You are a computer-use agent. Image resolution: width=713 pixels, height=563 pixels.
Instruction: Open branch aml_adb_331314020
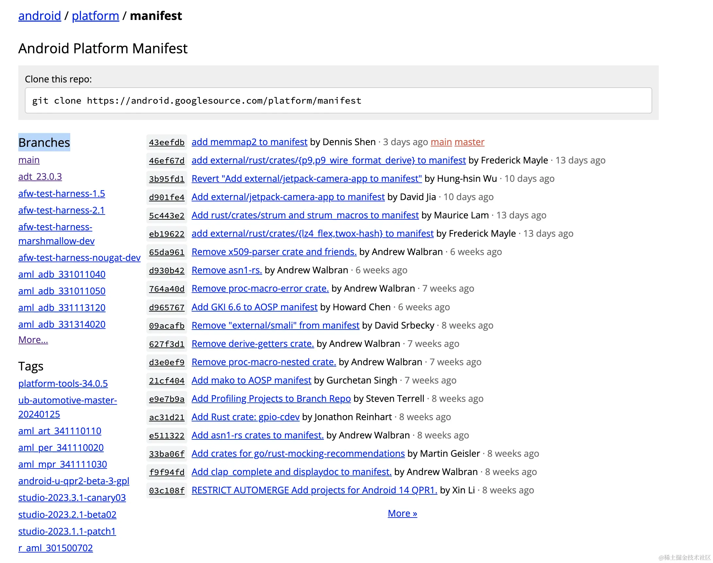(62, 325)
